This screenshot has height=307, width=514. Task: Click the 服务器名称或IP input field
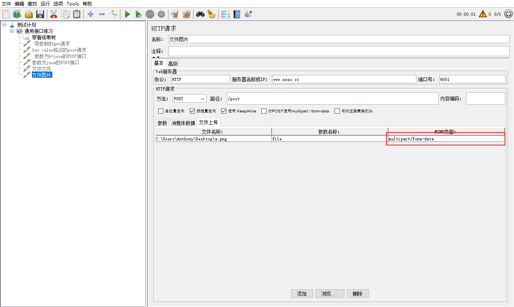point(344,79)
